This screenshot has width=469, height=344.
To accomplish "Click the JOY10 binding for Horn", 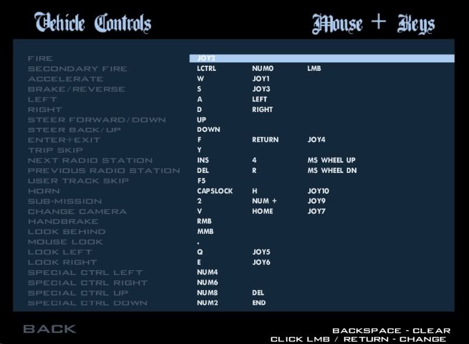I will point(318,191).
